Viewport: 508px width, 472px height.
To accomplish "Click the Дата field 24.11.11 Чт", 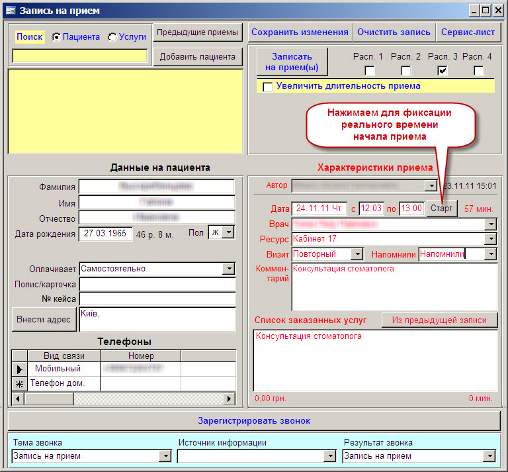I will click(x=319, y=209).
